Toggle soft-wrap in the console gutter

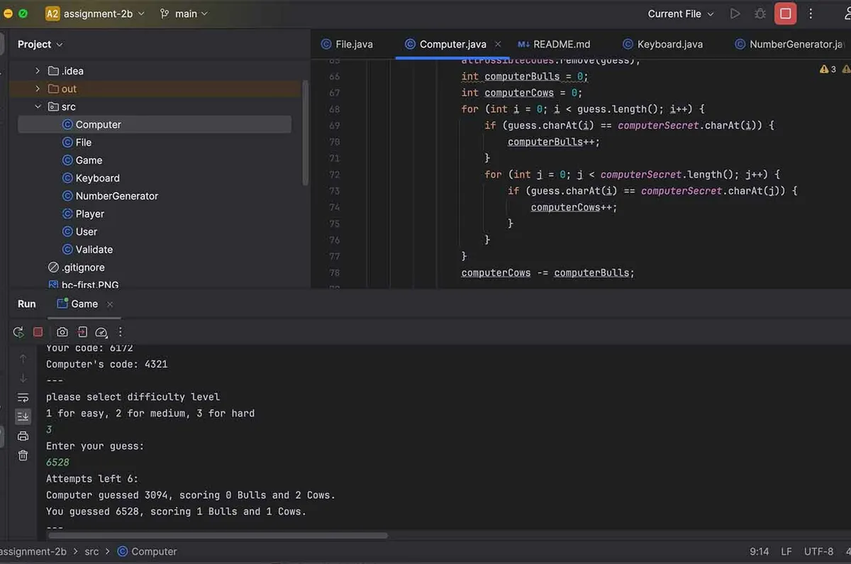click(23, 397)
